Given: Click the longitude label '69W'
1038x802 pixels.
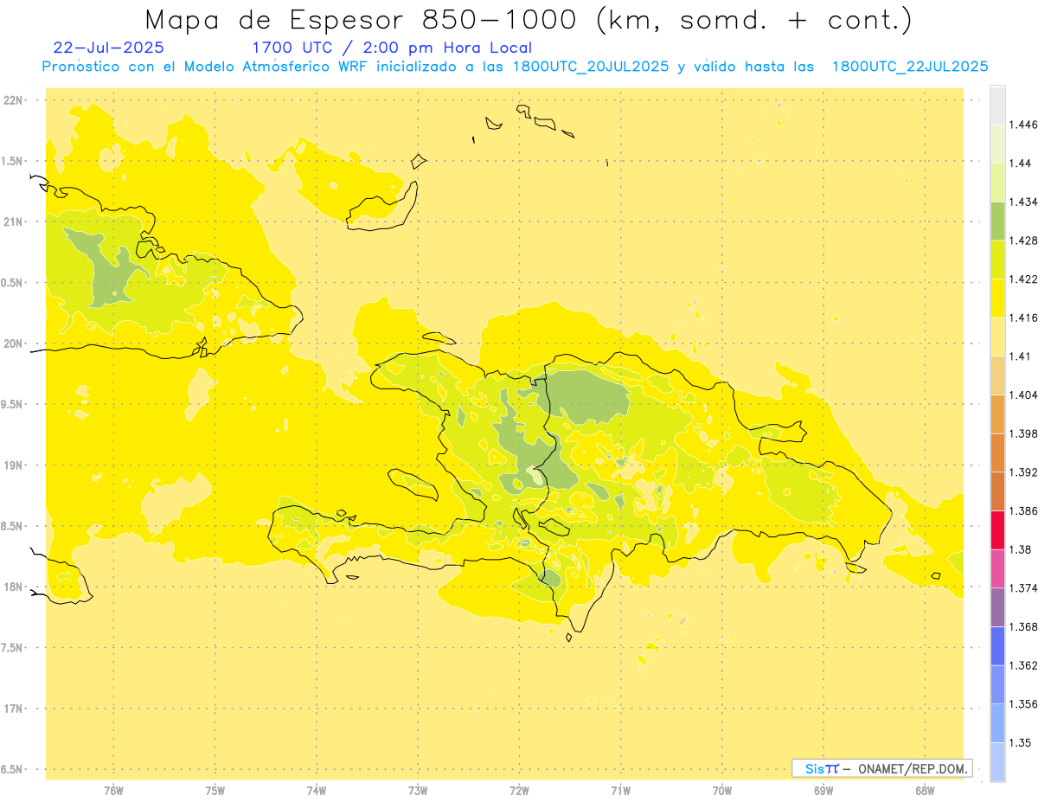Looking at the screenshot, I should pos(823,790).
